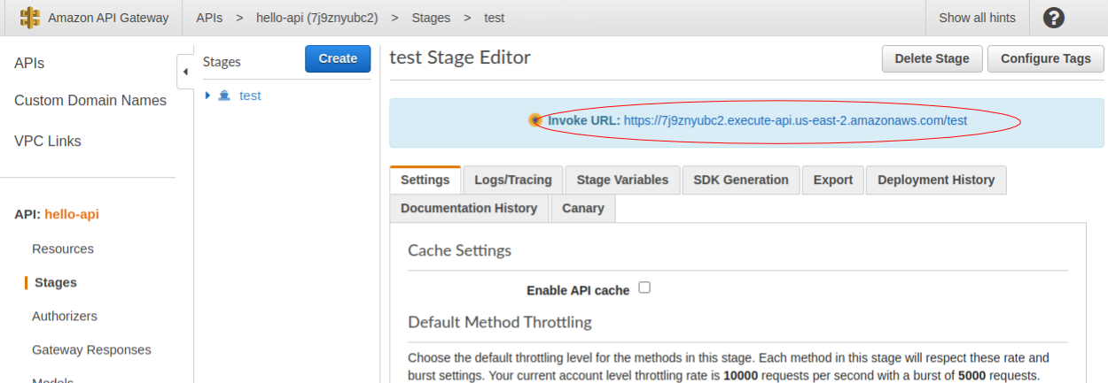Switch to Documentation History tab

click(469, 208)
